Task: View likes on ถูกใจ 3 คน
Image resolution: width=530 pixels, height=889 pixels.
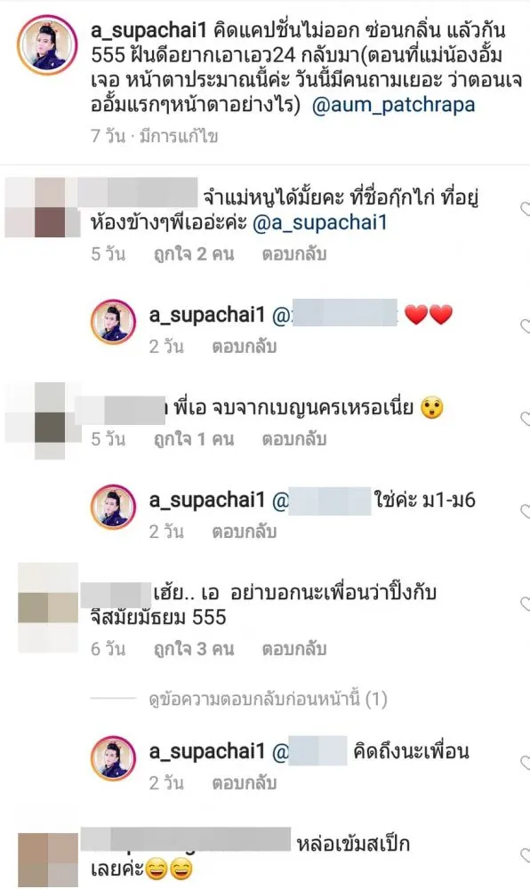Action: [194, 649]
